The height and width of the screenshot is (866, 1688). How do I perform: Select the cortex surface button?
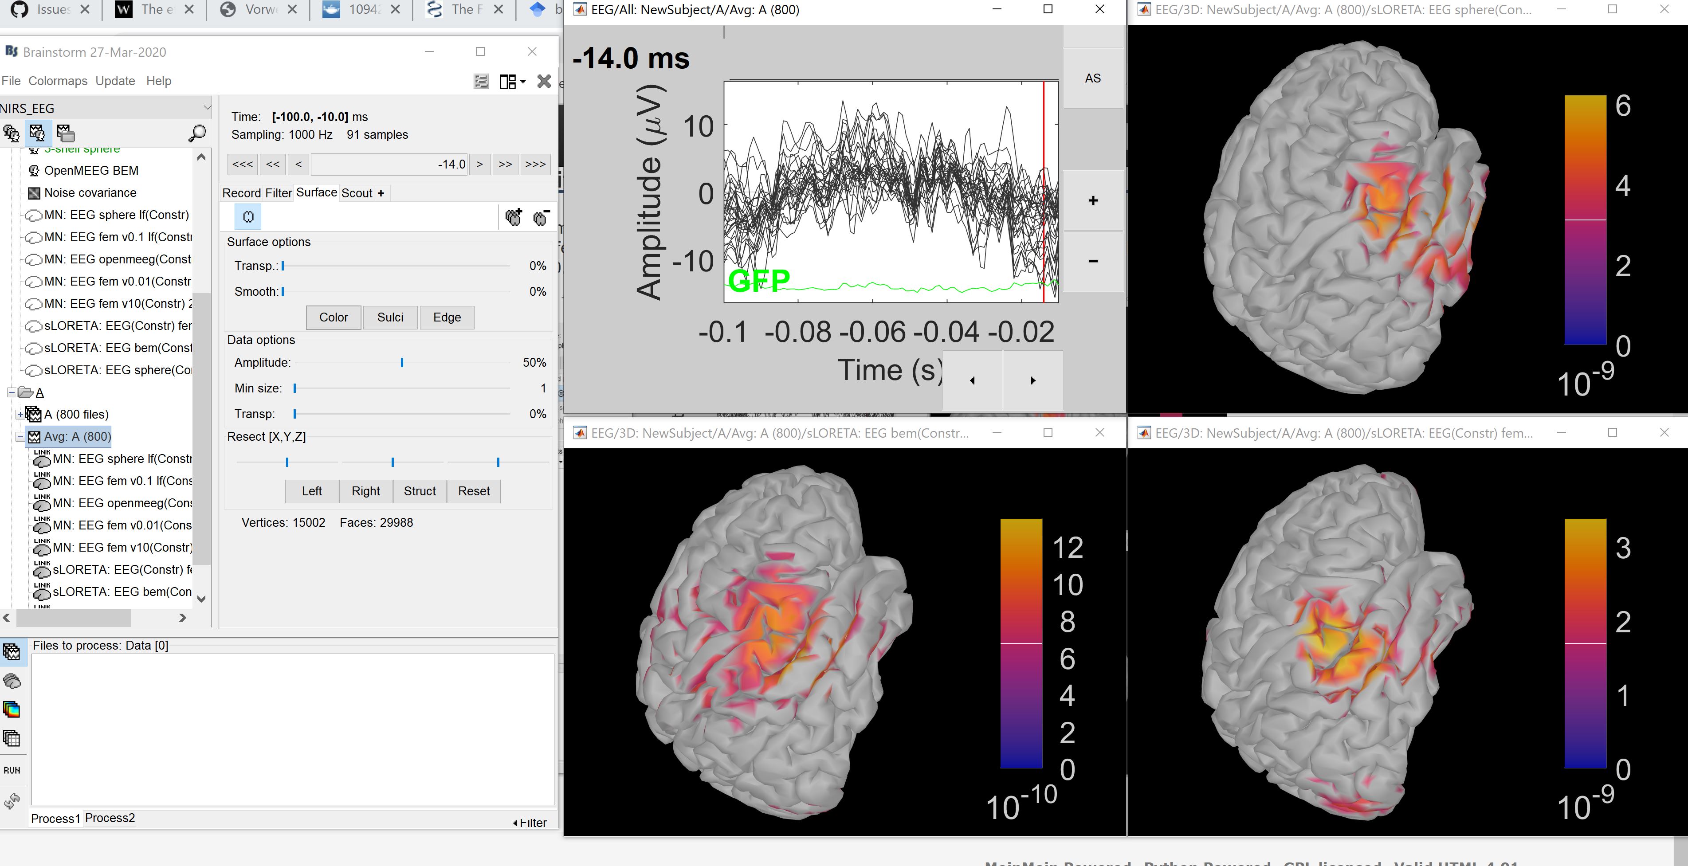[x=247, y=217]
